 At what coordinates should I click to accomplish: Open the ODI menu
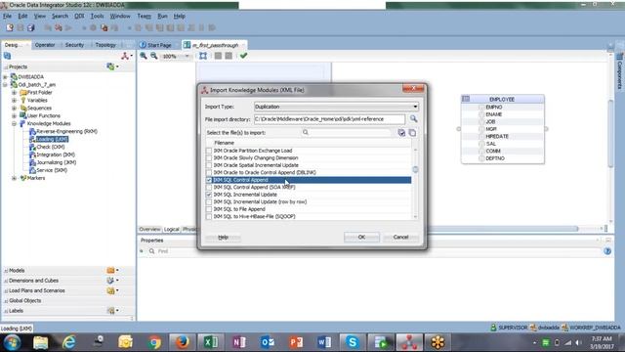79,16
